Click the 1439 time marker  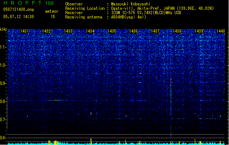(x=199, y=31)
